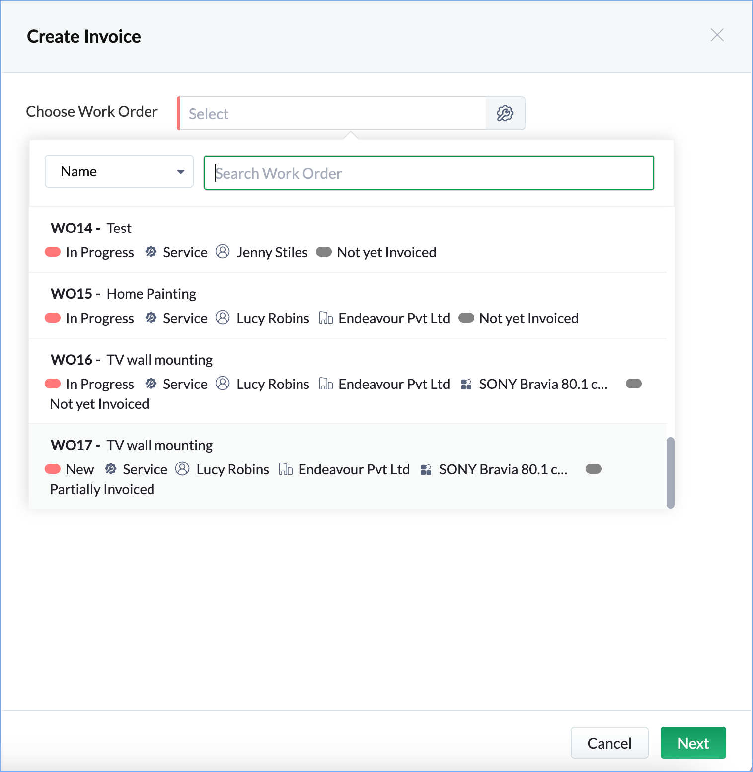Click the red In Progress status pill in WO14

pos(53,252)
